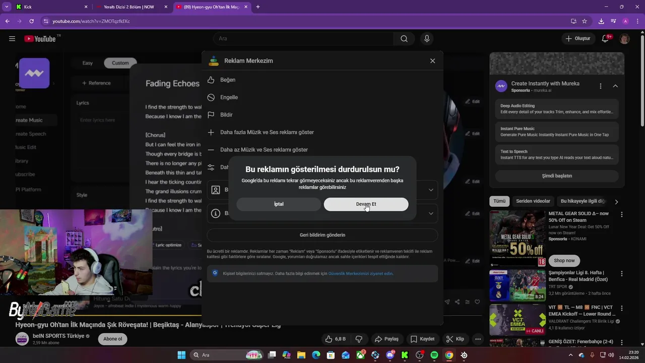
Task: Select Seriden videolar filter chip
Action: click(533, 201)
